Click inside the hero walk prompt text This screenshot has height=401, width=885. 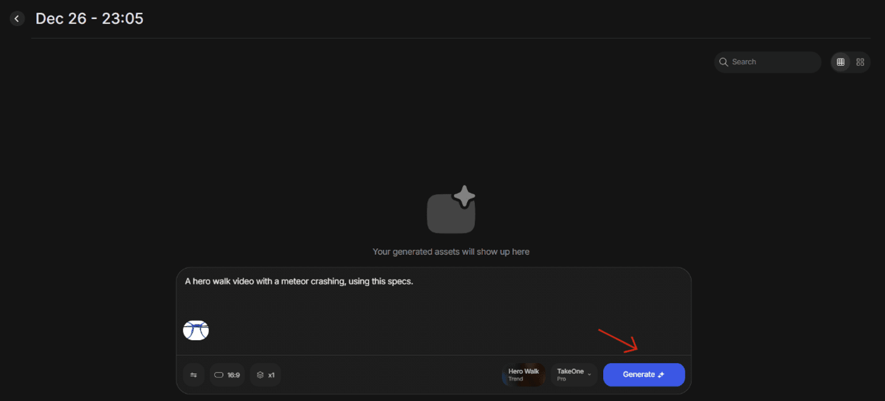click(x=298, y=281)
